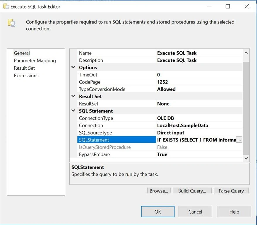257x225 pixels.
Task: Collapse the SQL Statement section
Action: pyautogui.click(x=73, y=111)
